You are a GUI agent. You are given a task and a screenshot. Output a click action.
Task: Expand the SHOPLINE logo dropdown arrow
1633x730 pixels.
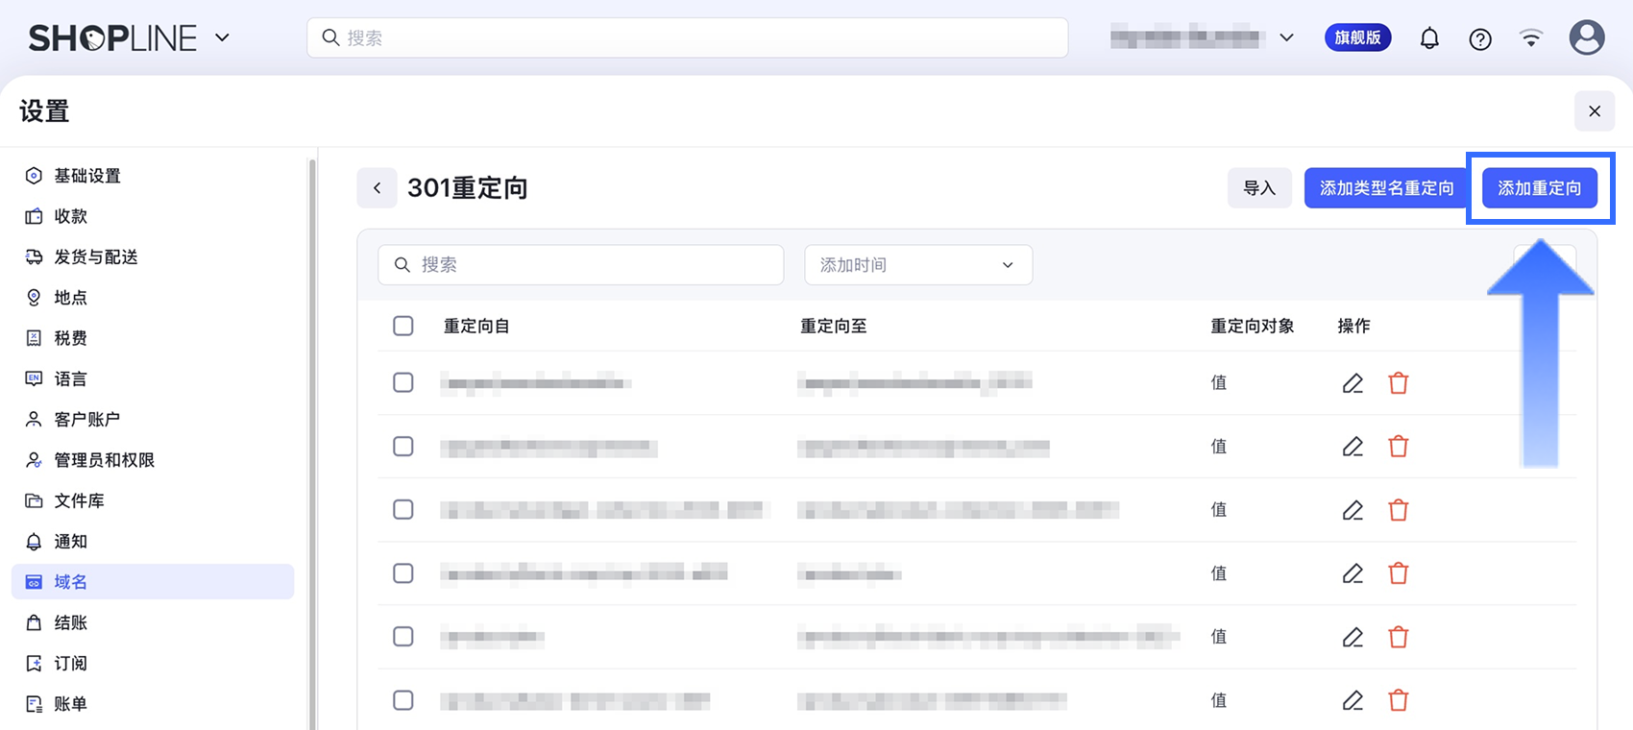[222, 37]
